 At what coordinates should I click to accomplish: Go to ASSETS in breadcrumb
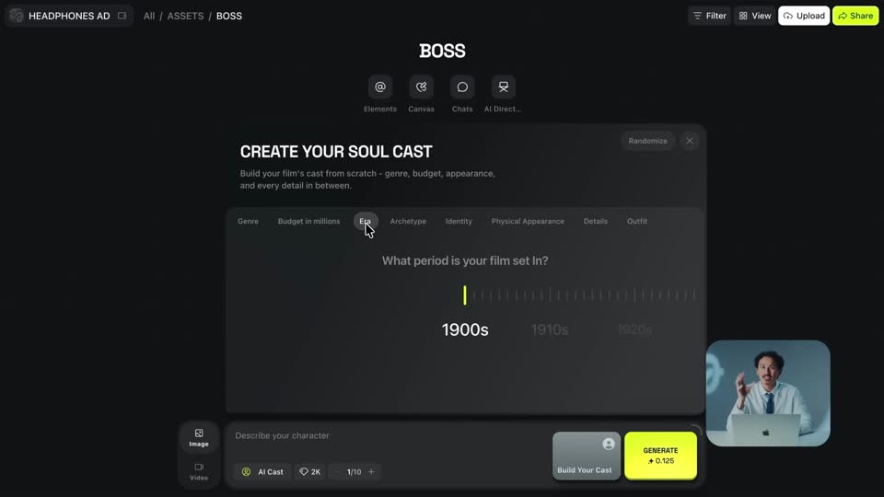pyautogui.click(x=185, y=16)
